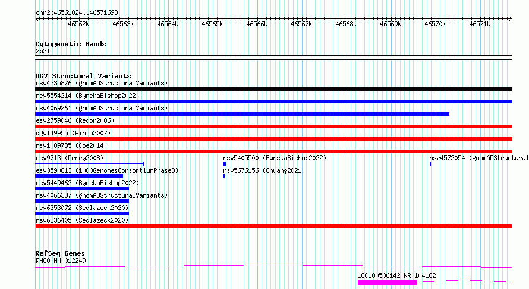Click the red bar under nsv1009735
The height and width of the screenshot is (289, 529).
[x=273, y=151]
